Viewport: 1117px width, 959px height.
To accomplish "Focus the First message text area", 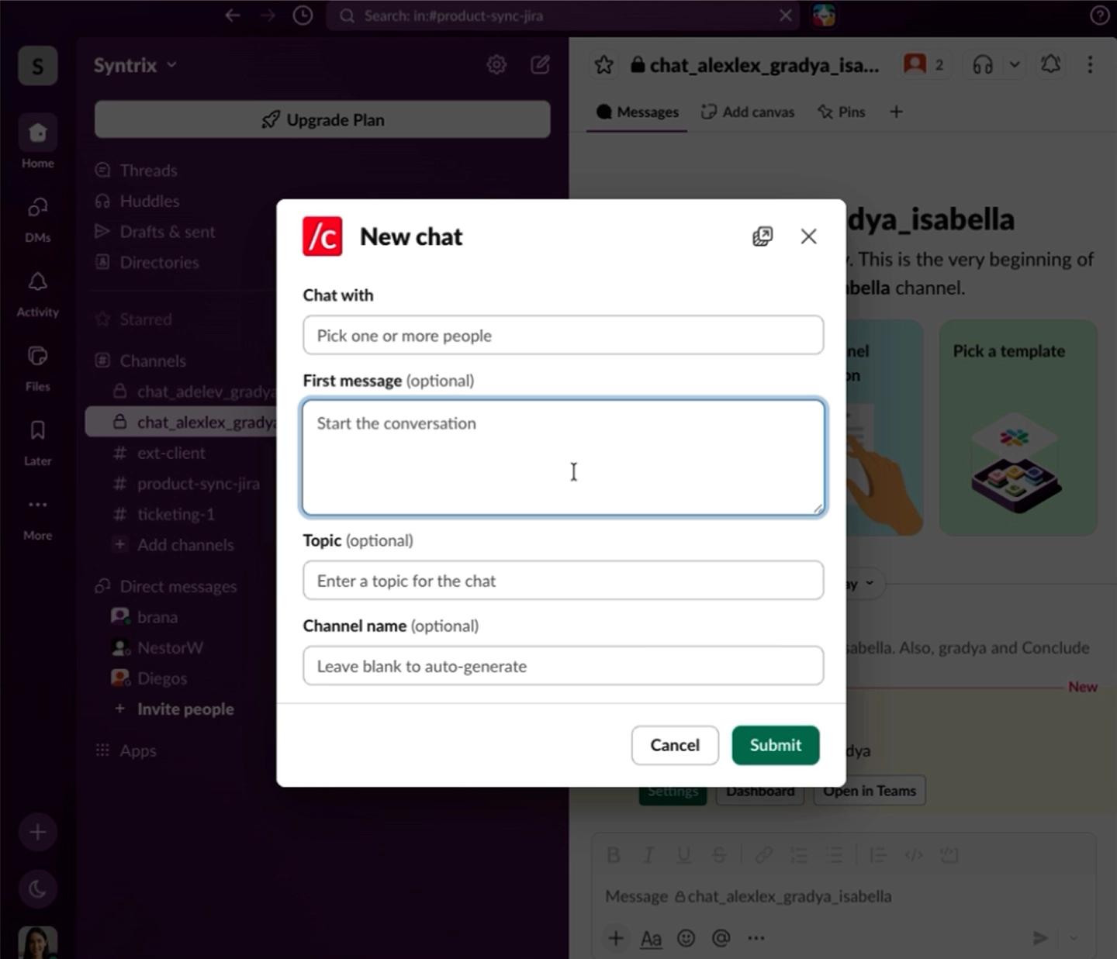I will click(563, 457).
